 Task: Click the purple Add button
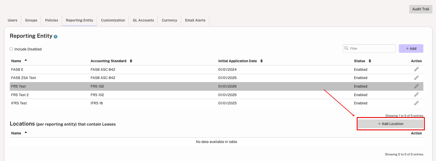[411, 48]
